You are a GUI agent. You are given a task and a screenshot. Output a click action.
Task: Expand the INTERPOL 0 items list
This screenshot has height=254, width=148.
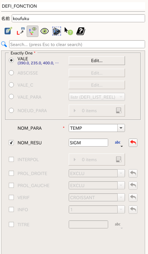coord(97,160)
